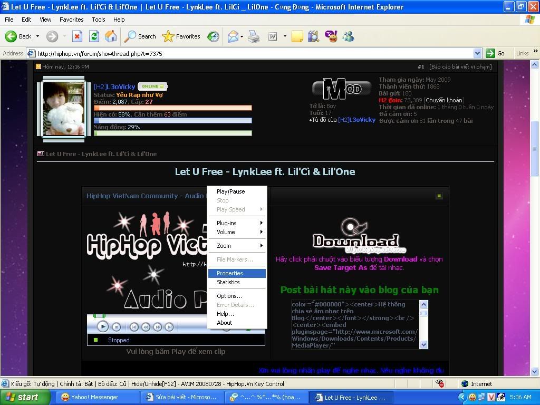Print the page with printer icon
This screenshot has width=540, height=405.
[x=254, y=36]
